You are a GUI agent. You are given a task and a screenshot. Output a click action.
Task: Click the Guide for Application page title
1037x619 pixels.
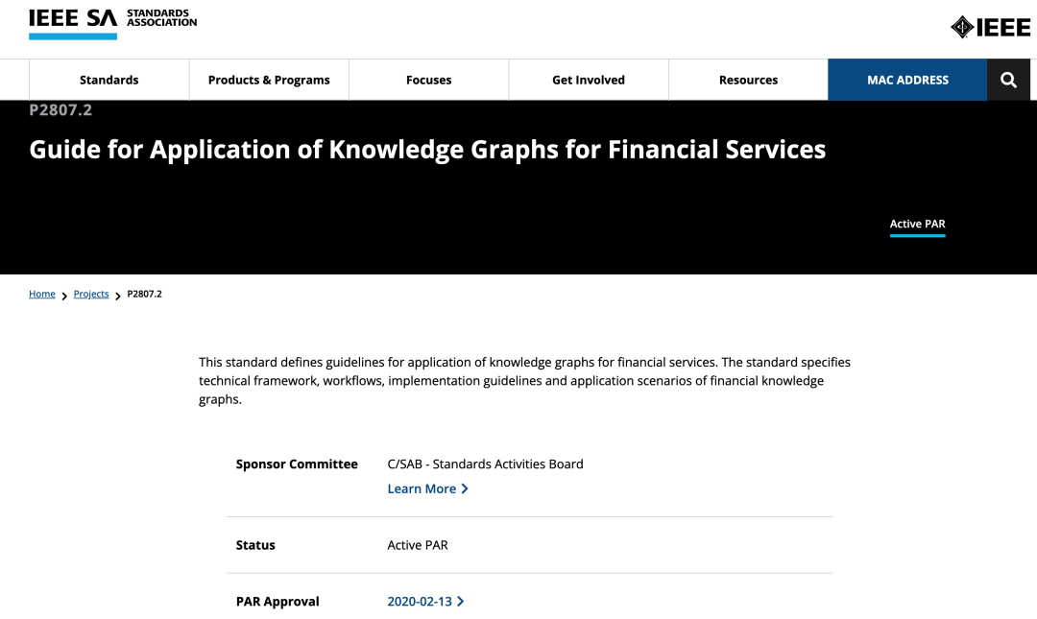click(427, 150)
